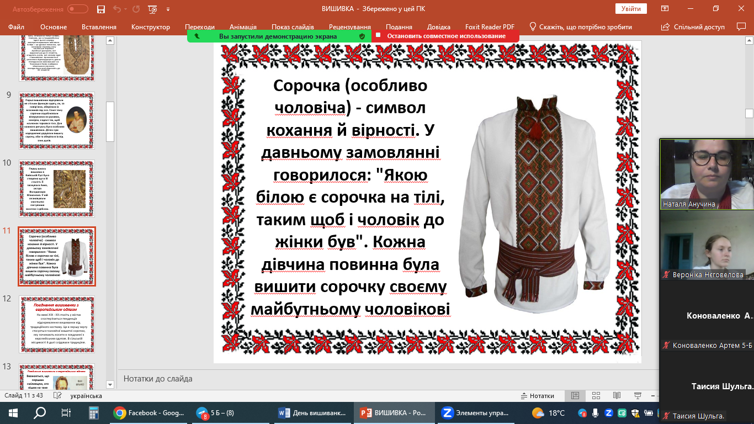
Task: Expand the Undo history dropdown arrow
Action: pyautogui.click(x=124, y=9)
